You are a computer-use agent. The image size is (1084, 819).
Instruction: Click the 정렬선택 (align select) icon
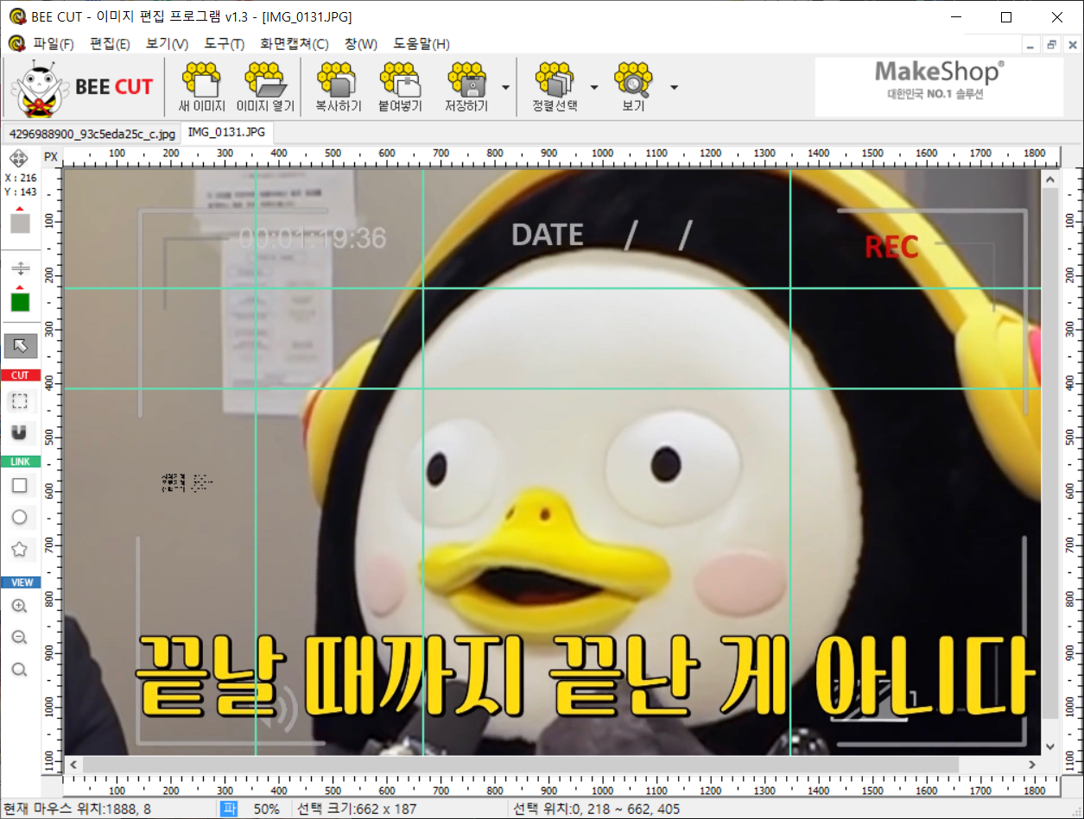point(555,87)
